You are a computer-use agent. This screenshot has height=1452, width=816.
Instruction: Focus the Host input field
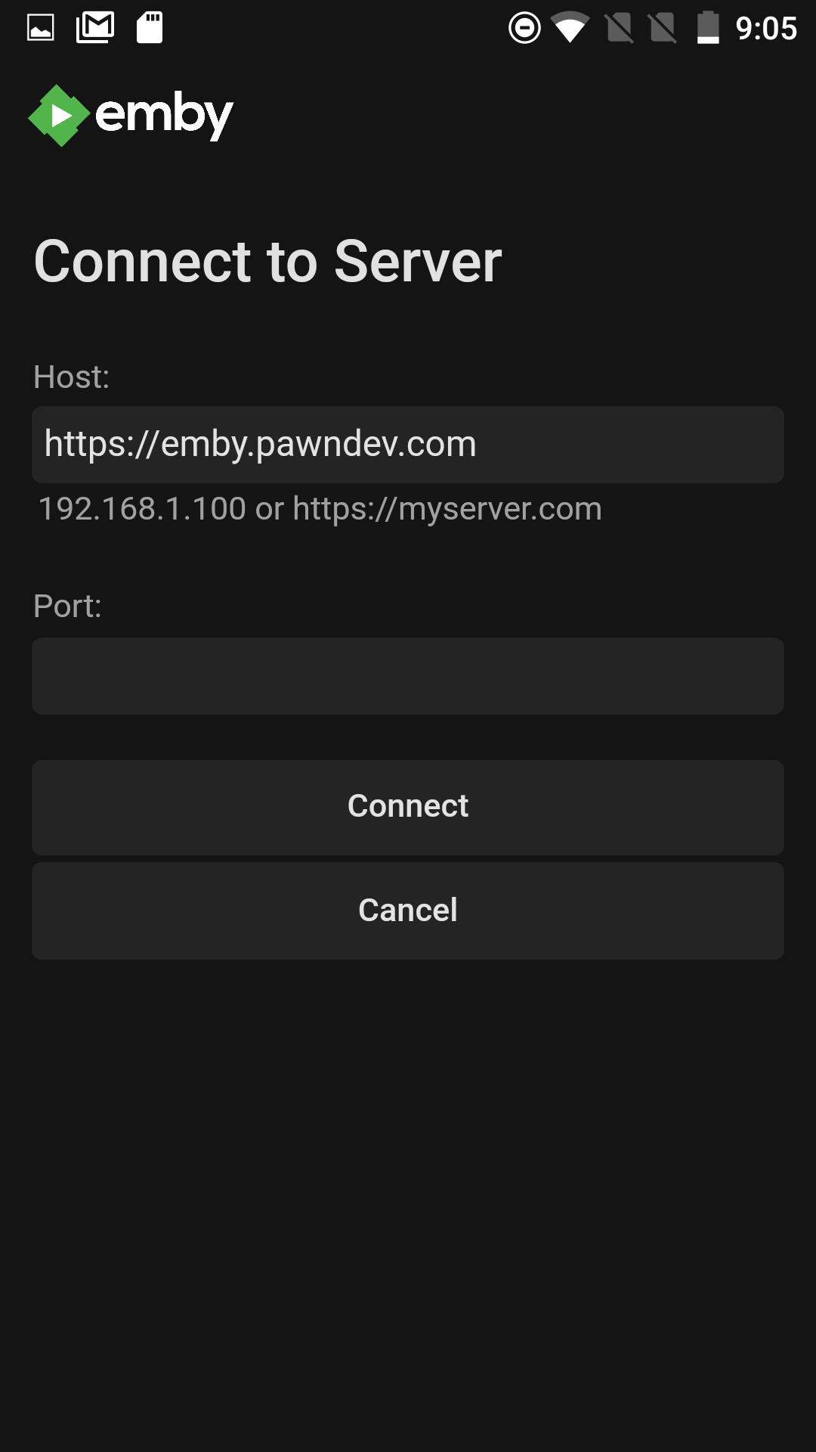coord(408,445)
